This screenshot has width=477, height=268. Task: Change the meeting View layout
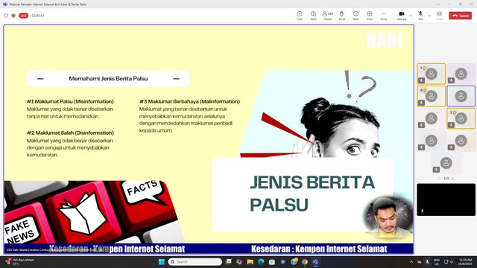370,16
